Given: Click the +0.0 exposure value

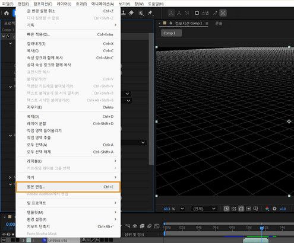Looking at the screenshot, I should point(283,209).
